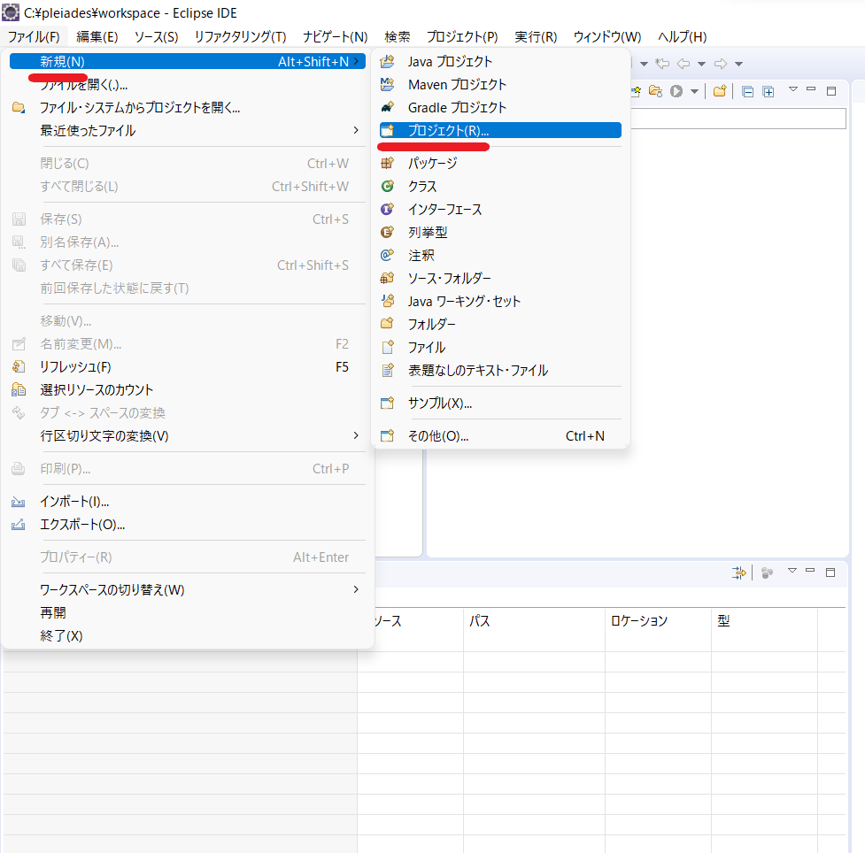Click 終了(X) to exit Eclipse
The image size is (865, 853).
[x=188, y=635]
